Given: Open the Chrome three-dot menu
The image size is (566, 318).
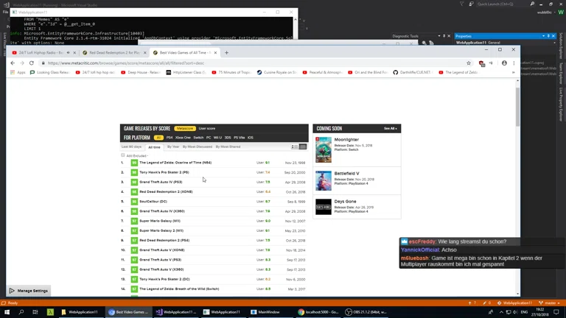Looking at the screenshot, I should pos(514,63).
